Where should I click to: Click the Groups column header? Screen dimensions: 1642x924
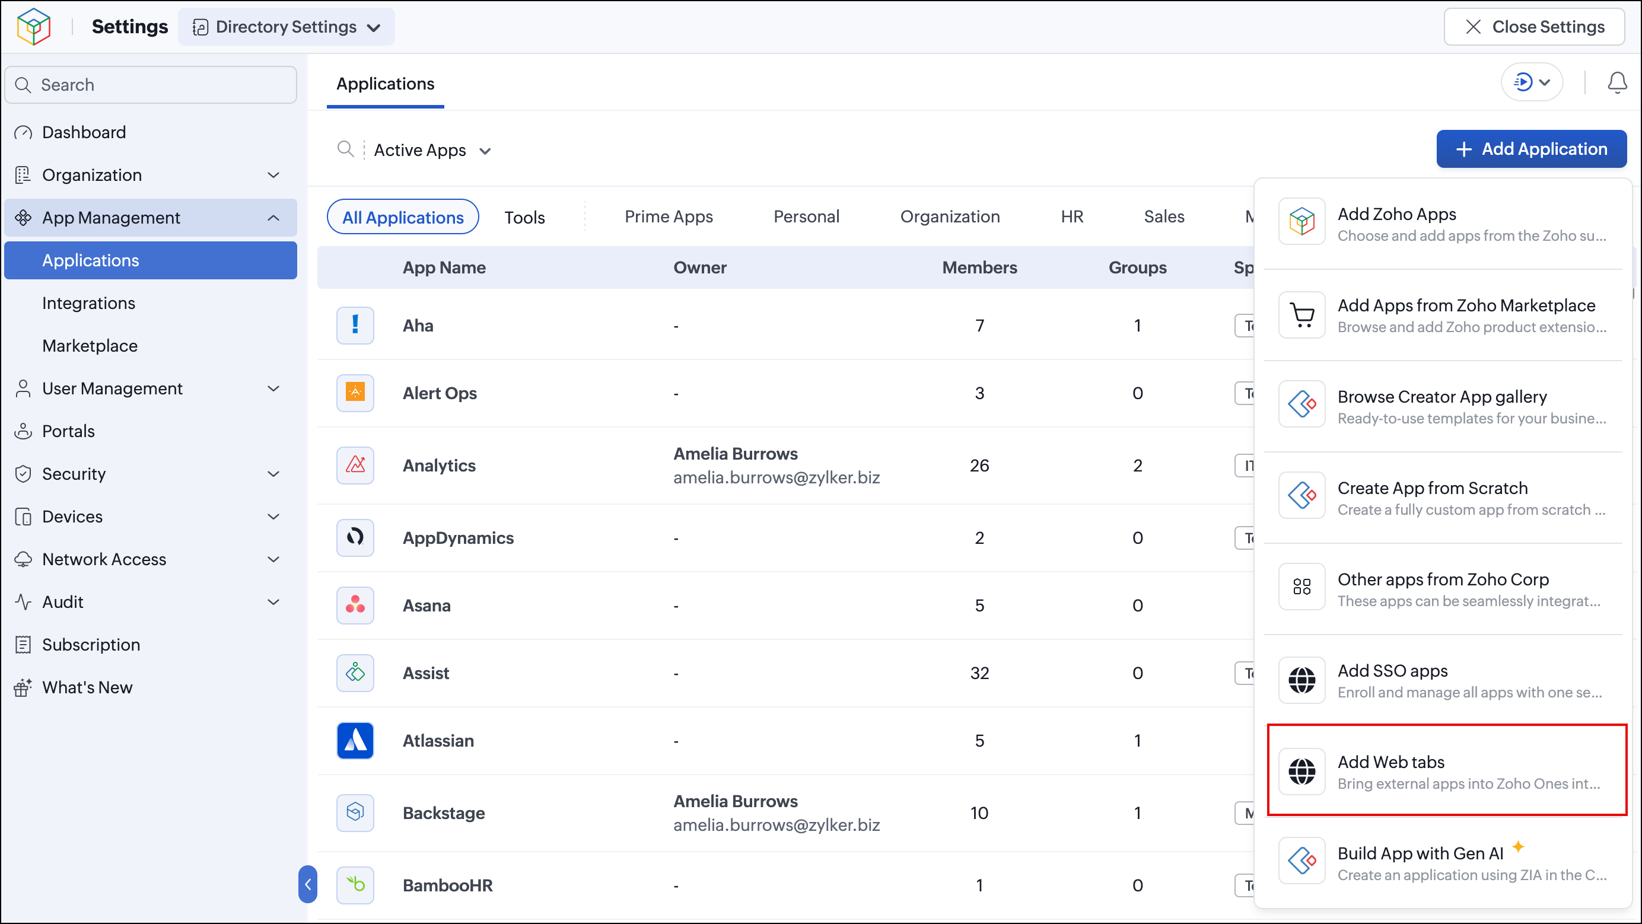tap(1137, 267)
